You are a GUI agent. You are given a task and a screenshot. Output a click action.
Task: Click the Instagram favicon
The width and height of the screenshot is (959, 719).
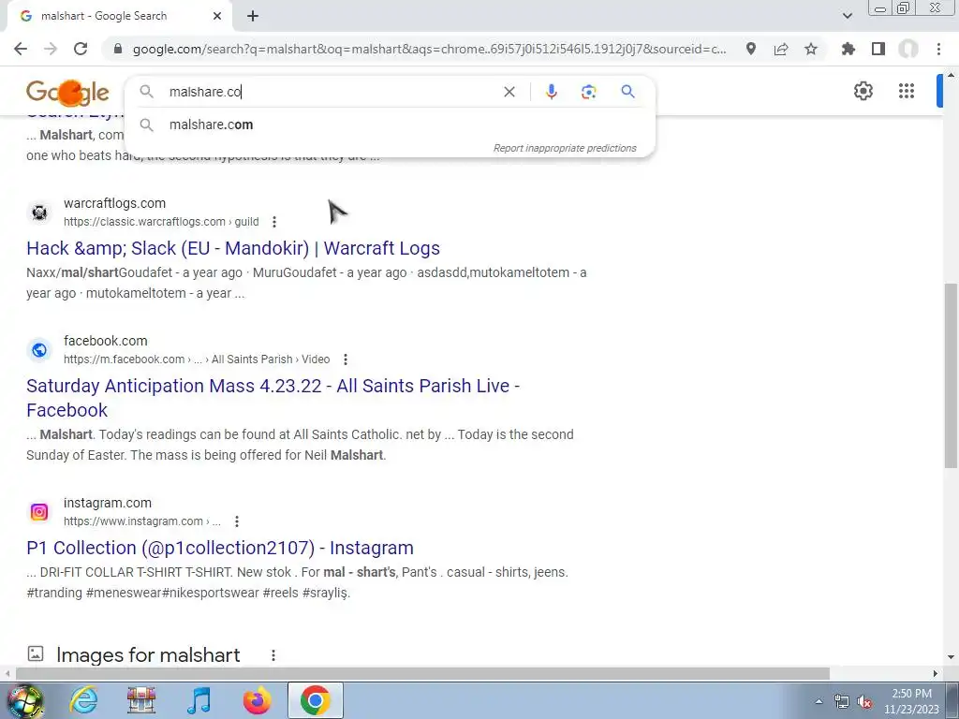coord(39,512)
